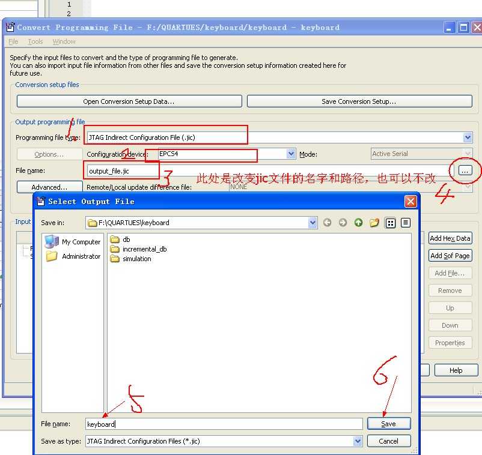
Task: Open the File menu
Action: 13,41
